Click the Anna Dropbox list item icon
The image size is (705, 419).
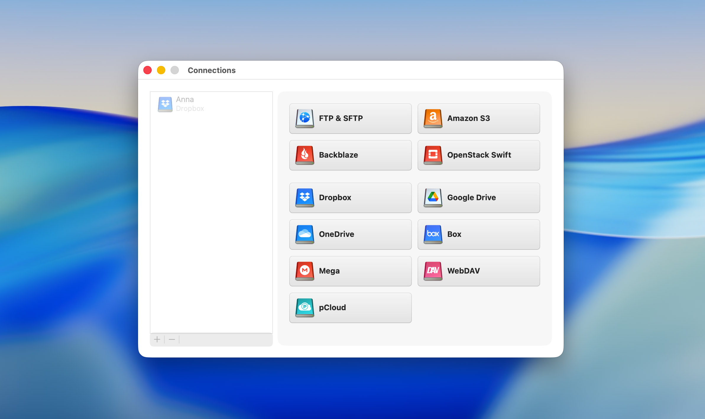point(165,104)
